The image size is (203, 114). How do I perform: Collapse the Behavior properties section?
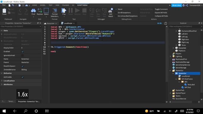click(2, 73)
